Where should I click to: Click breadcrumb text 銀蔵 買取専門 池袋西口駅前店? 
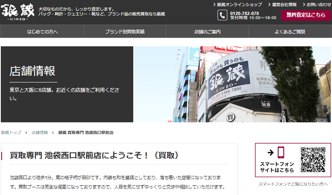86,132
